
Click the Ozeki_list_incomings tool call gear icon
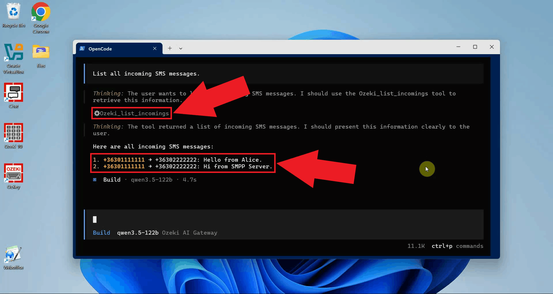(x=97, y=113)
